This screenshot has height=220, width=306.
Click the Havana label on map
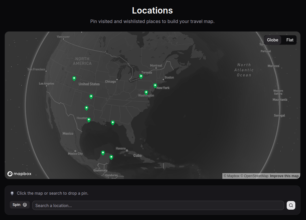coord(121,148)
